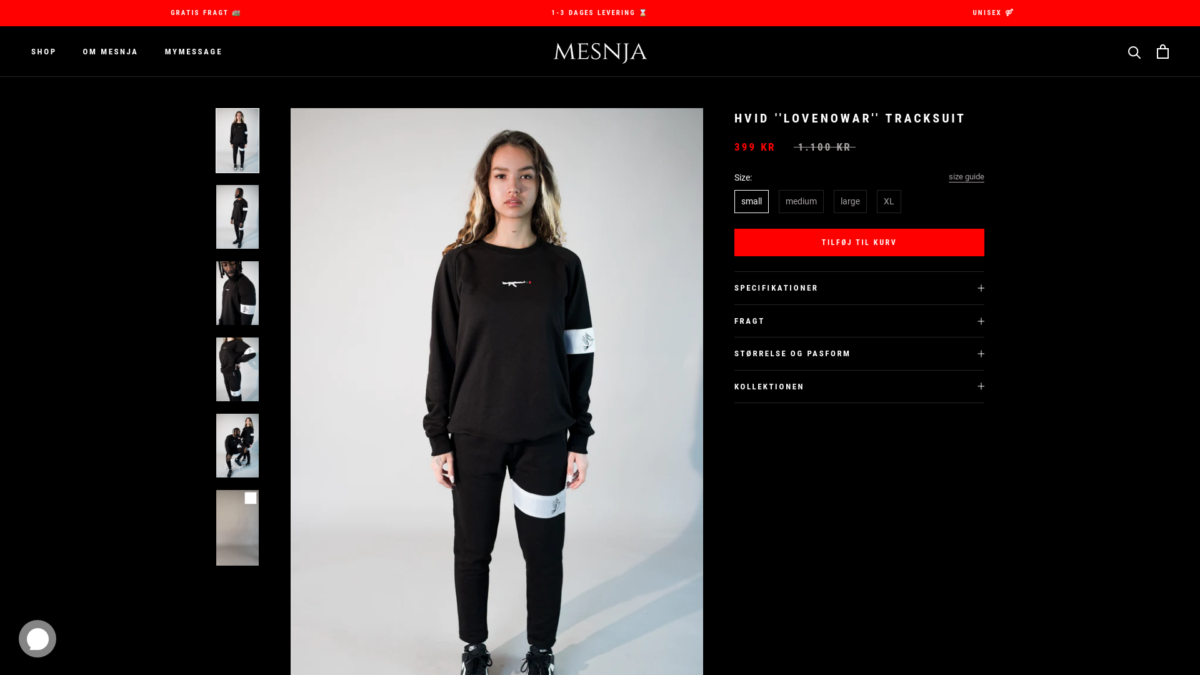
Task: Expand the Størrelse og Pasform section
Action: [x=859, y=354]
